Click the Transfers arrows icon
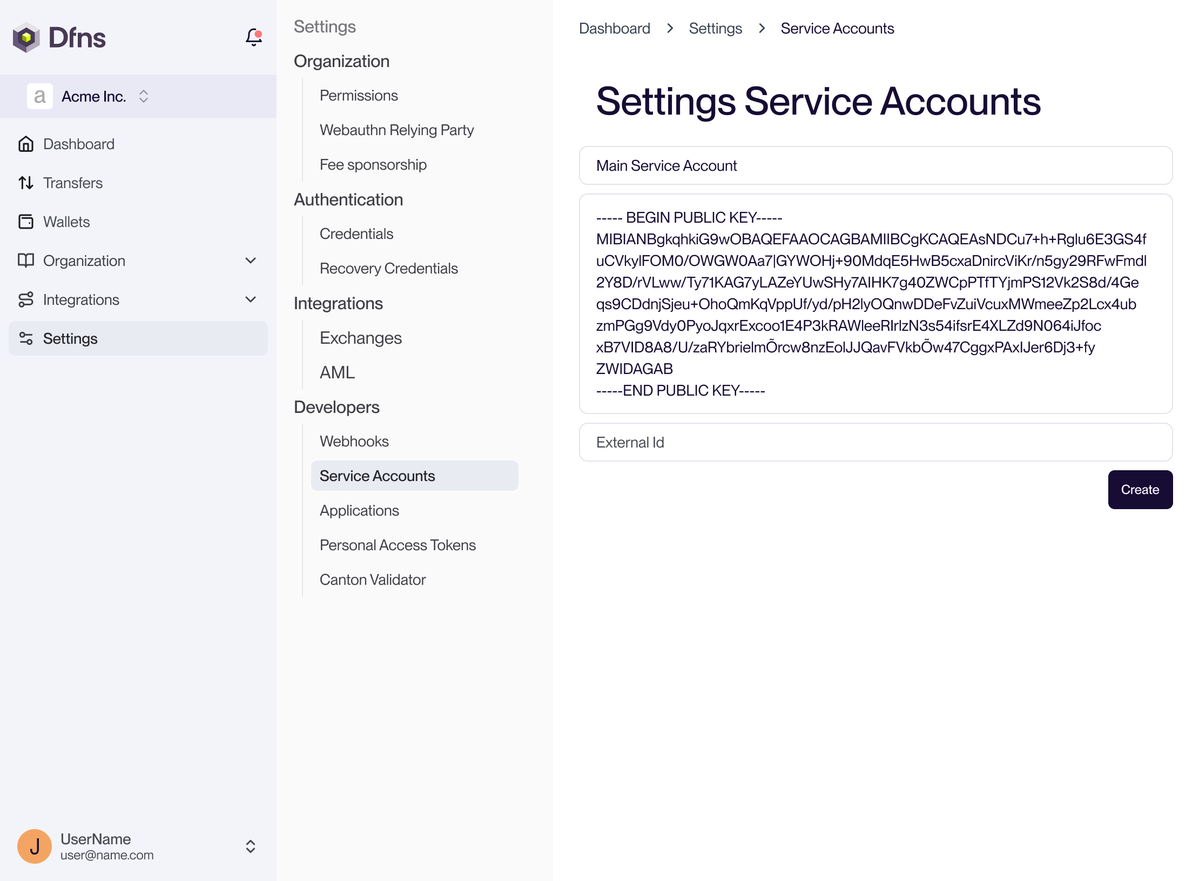 25,183
